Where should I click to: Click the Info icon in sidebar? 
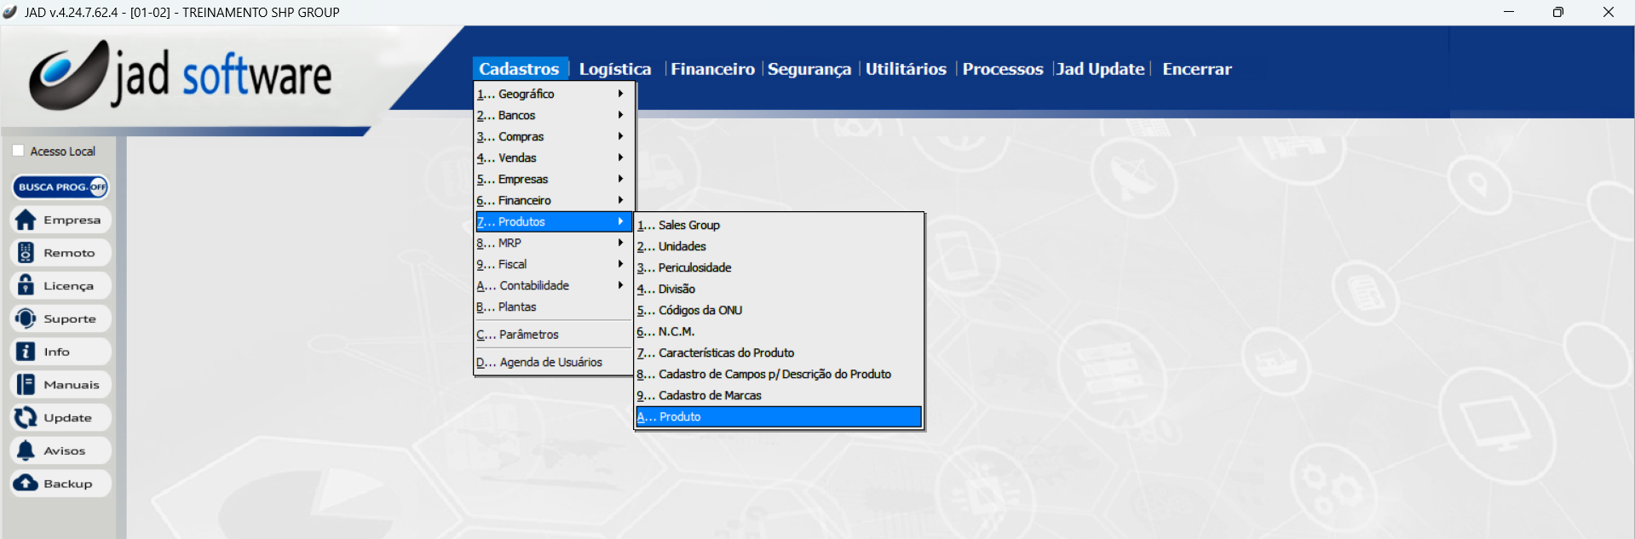click(x=26, y=352)
